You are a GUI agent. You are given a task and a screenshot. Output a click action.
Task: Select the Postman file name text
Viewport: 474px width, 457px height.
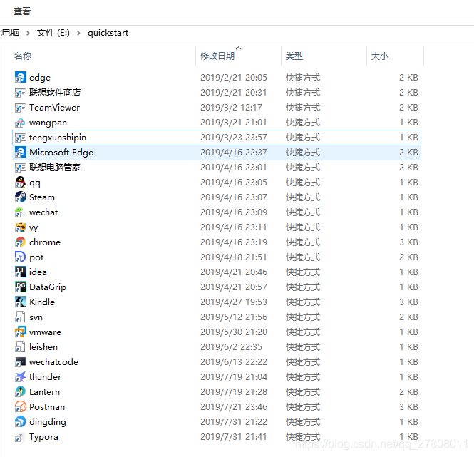(x=47, y=407)
